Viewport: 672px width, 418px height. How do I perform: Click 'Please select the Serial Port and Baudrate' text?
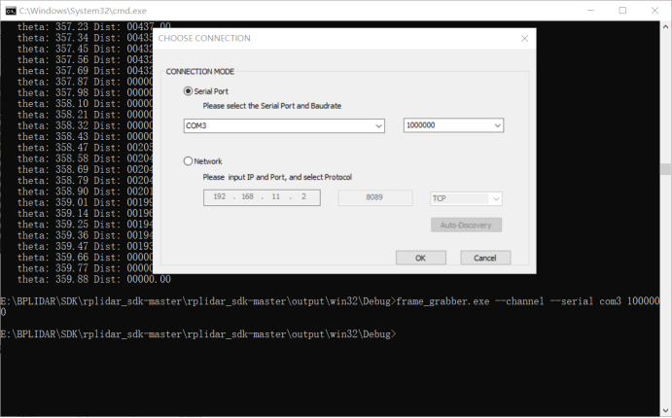point(272,106)
